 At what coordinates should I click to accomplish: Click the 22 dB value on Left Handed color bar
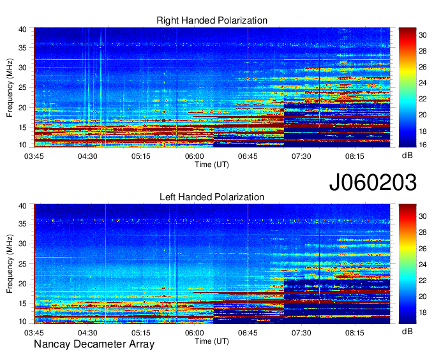pyautogui.click(x=423, y=281)
